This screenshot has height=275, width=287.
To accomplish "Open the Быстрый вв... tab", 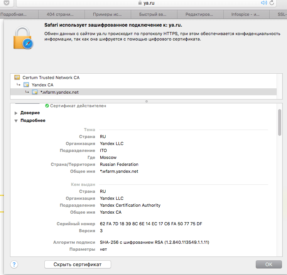I will pos(154,14).
